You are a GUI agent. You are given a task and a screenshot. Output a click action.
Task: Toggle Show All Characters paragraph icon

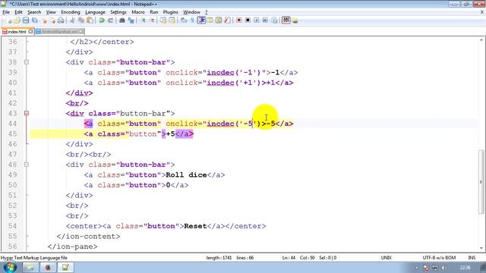tap(192, 20)
